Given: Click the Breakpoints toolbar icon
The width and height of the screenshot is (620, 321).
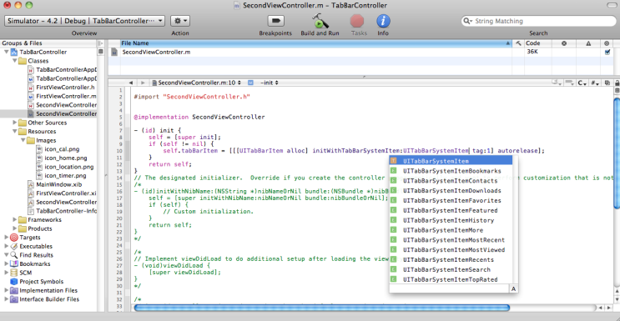Looking at the screenshot, I should pyautogui.click(x=276, y=21).
